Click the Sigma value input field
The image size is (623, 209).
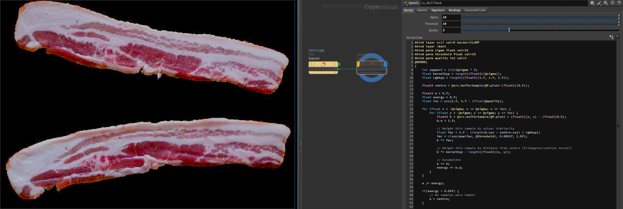(451, 17)
